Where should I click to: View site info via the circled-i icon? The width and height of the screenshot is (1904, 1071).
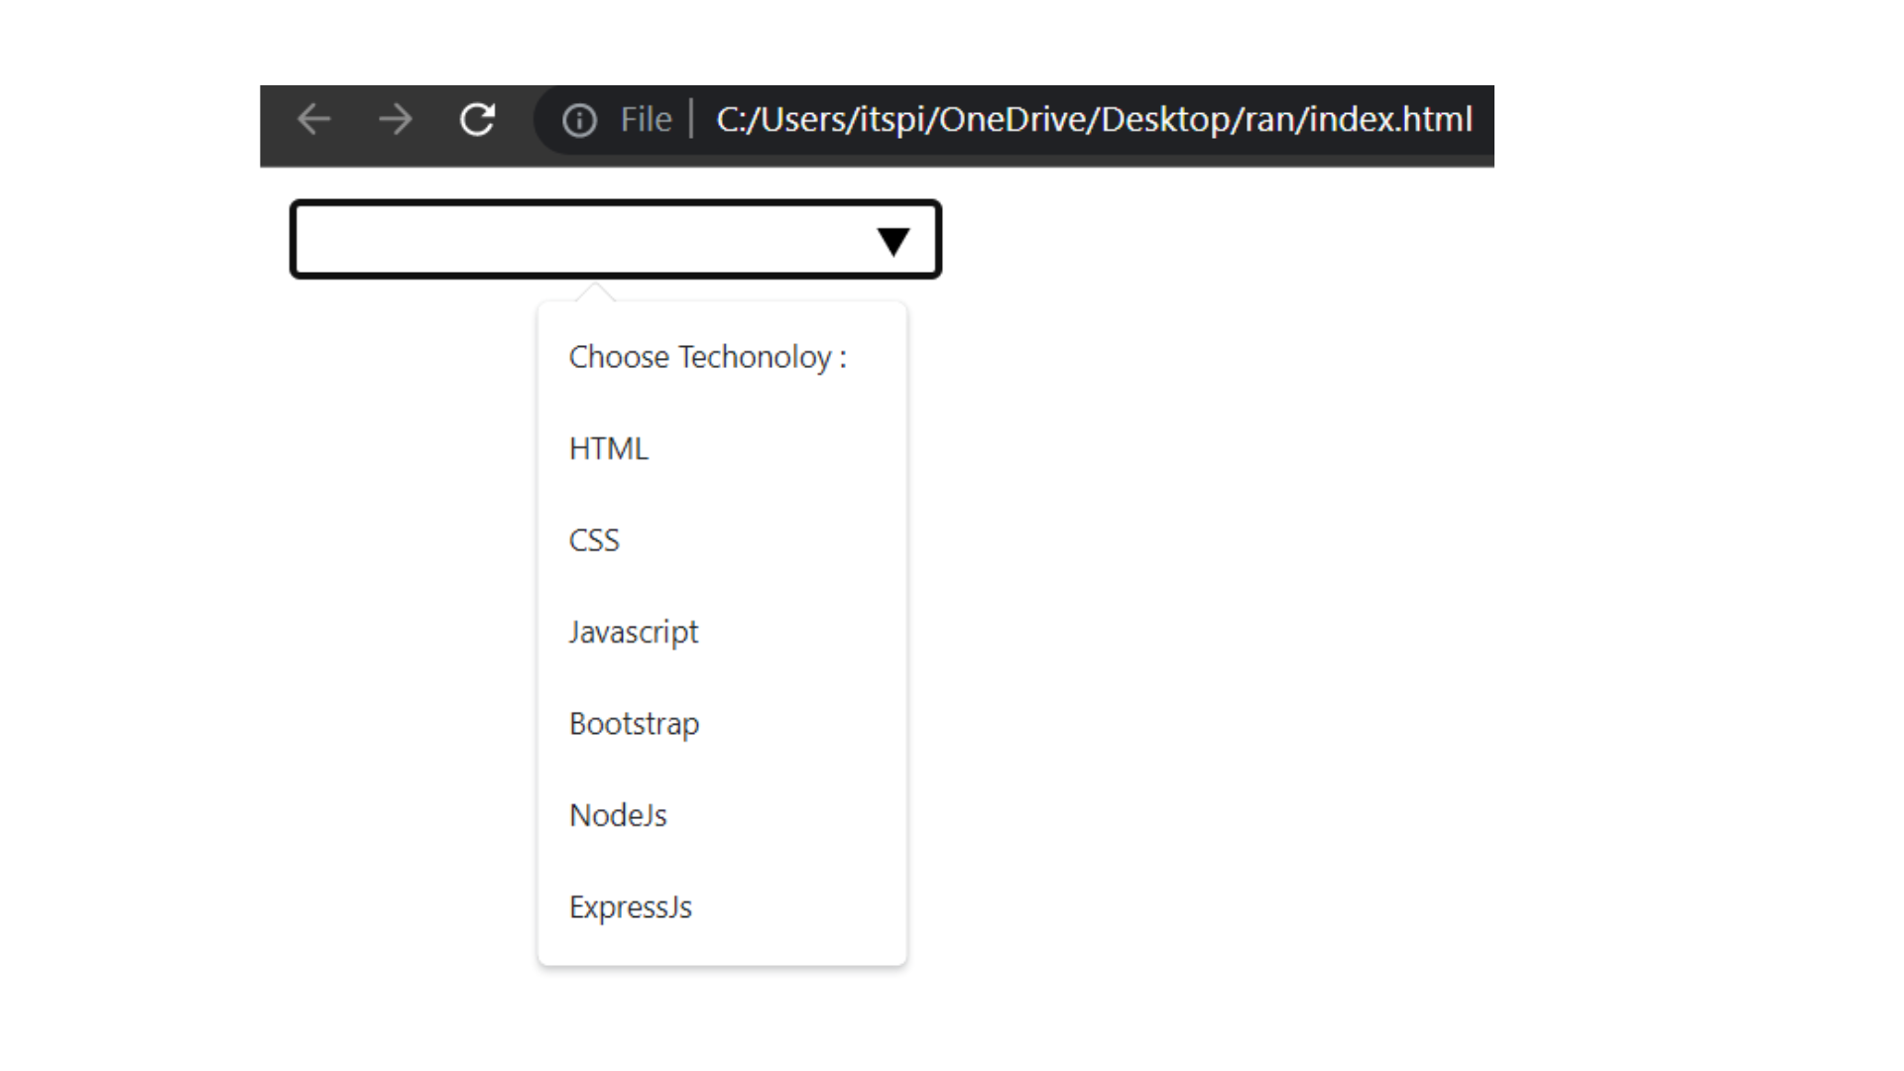click(x=580, y=120)
